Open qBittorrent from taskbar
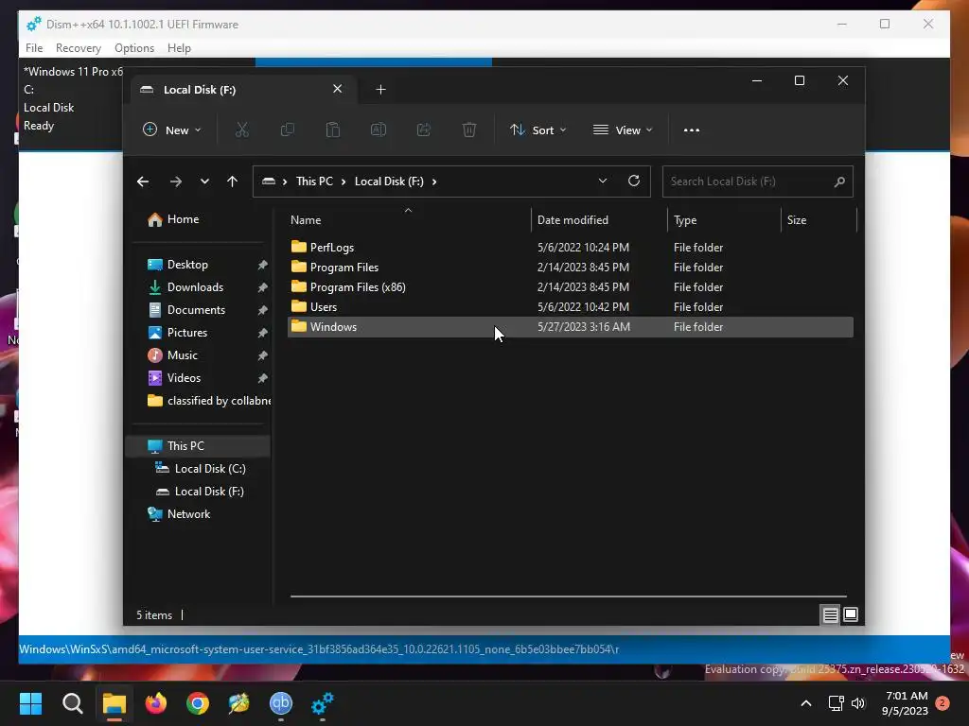This screenshot has height=726, width=969. [280, 703]
